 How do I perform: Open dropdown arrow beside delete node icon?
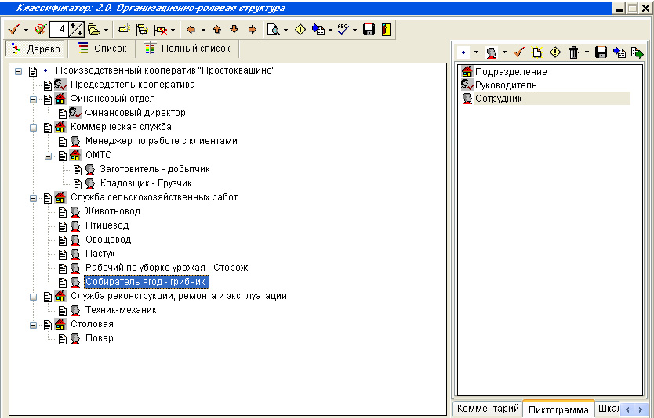173,30
